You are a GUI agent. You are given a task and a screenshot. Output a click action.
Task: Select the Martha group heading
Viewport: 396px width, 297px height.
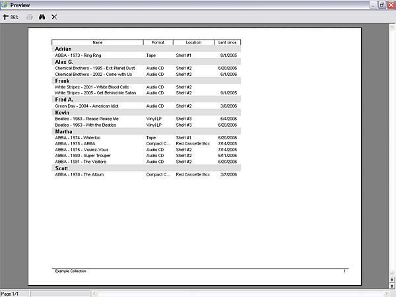pos(64,131)
